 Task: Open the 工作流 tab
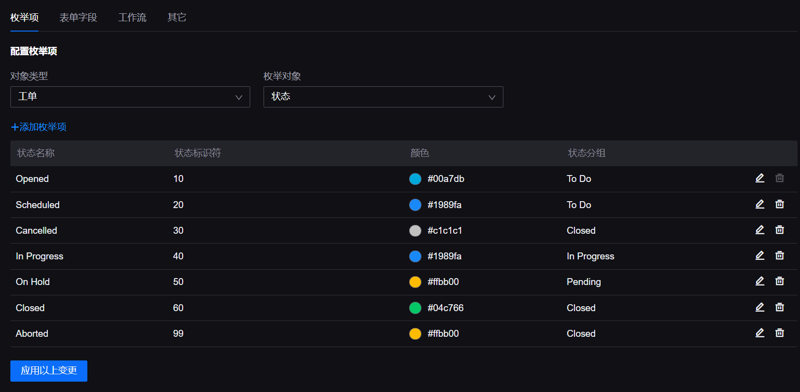pyautogui.click(x=132, y=18)
